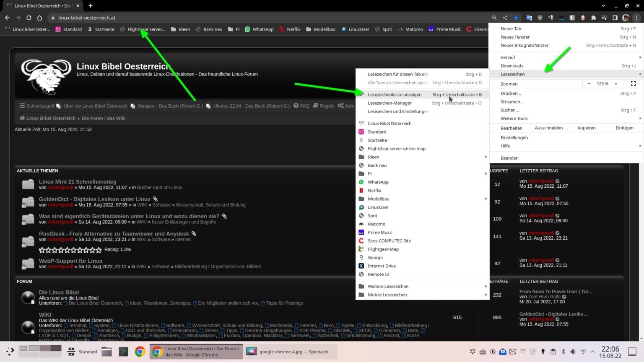The width and height of the screenshot is (644, 362).
Task: Open the Chrome extensions puzzle-piece icon
Action: (x=593, y=18)
